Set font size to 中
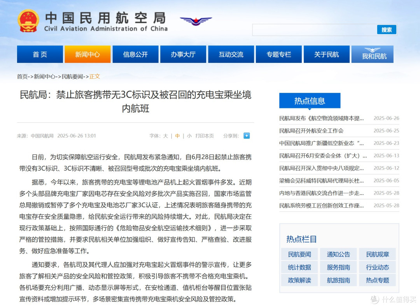 click(x=177, y=136)
